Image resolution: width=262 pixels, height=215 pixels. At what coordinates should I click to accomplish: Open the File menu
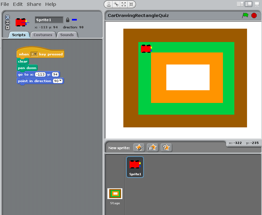(x=5, y=4)
